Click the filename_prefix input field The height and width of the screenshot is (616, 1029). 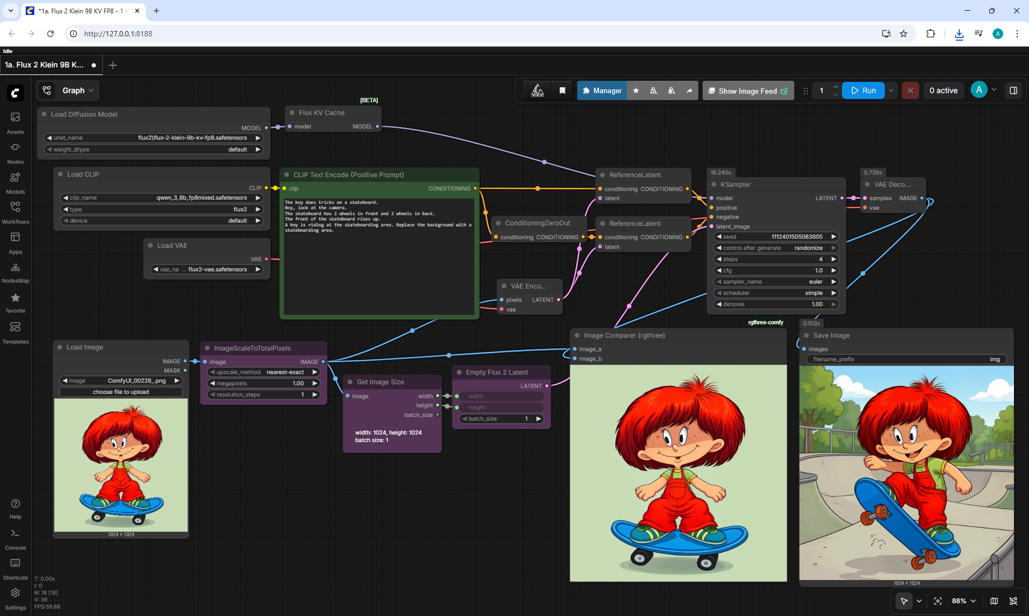906,359
